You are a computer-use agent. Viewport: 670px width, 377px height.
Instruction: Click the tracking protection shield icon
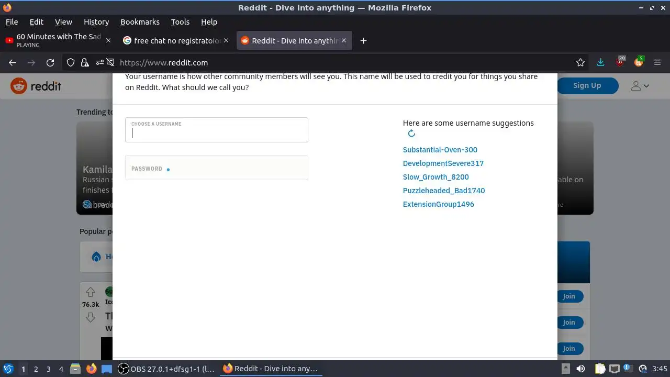71,62
